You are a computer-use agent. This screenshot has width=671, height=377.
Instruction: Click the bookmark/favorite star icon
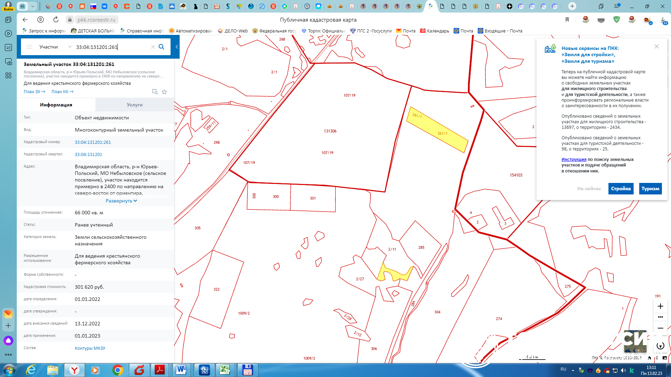pos(165,91)
